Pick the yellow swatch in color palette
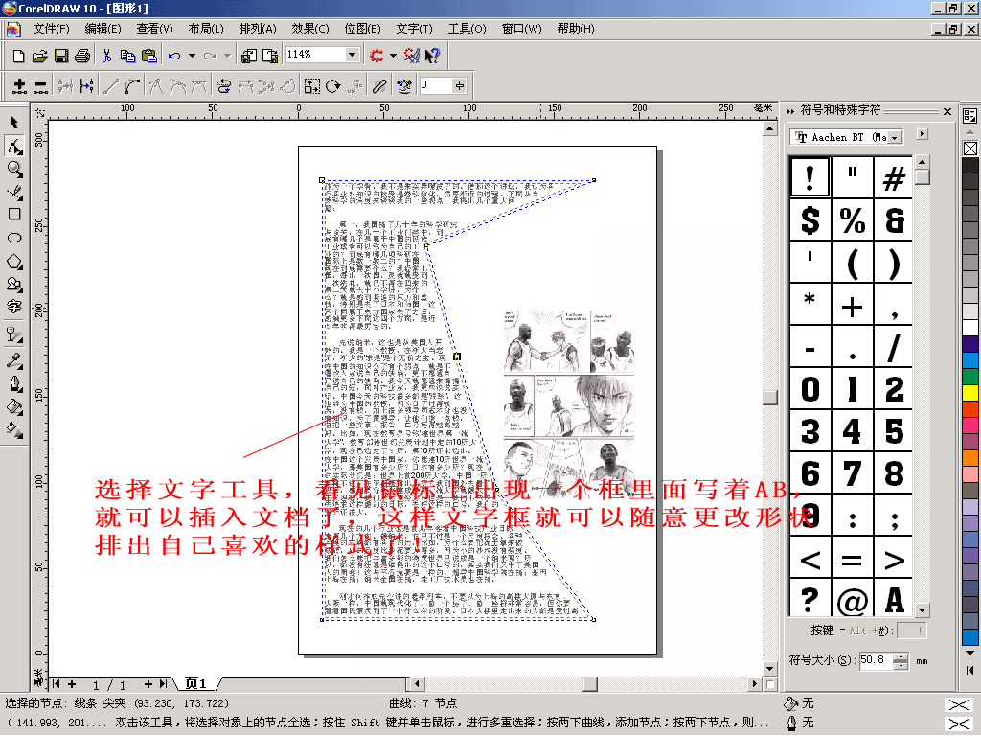 [970, 393]
